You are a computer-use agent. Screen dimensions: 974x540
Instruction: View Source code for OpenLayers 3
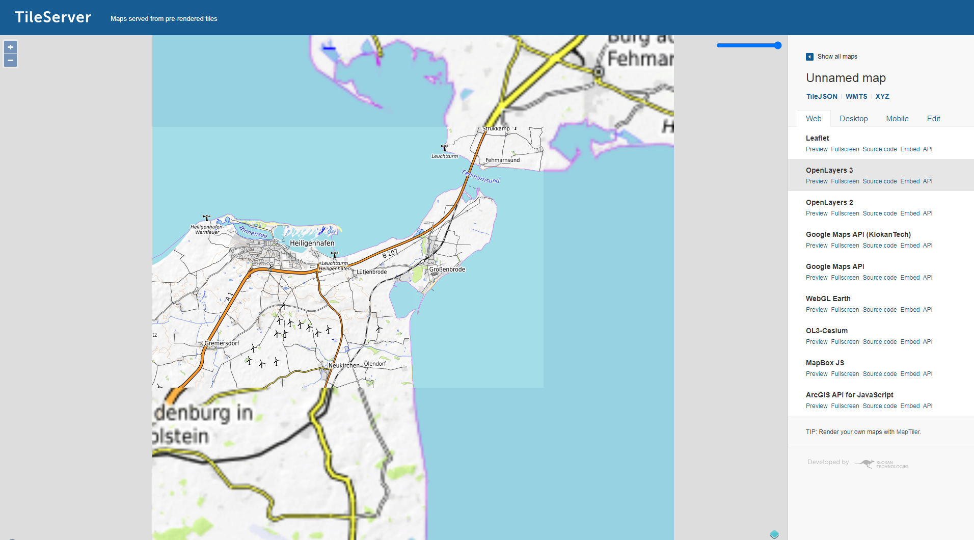click(x=879, y=181)
